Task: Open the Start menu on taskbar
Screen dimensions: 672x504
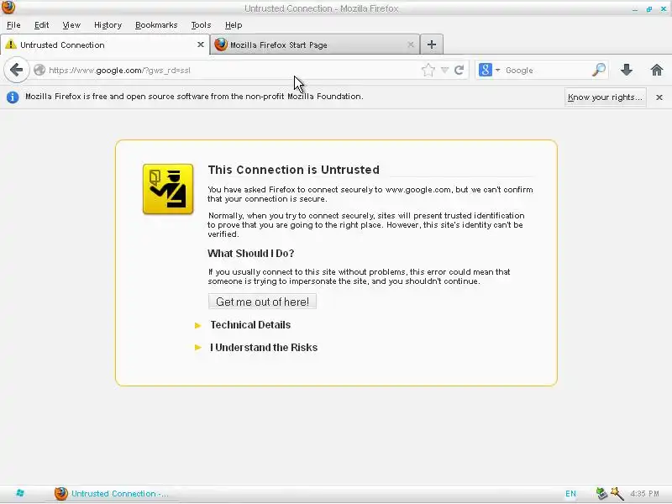Action: 19,493
